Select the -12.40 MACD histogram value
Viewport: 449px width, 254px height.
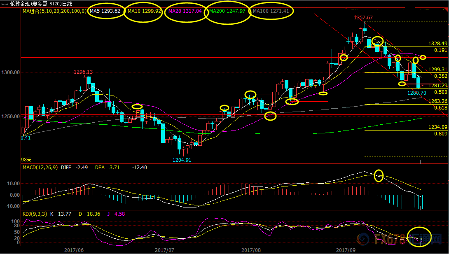(140, 167)
